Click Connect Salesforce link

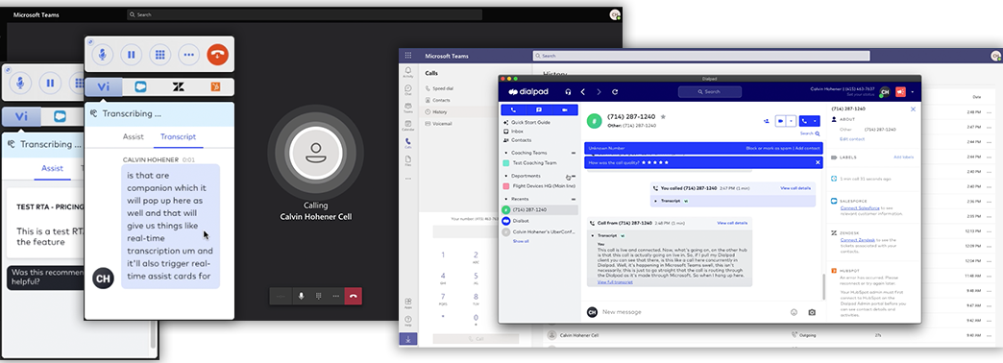click(x=860, y=208)
